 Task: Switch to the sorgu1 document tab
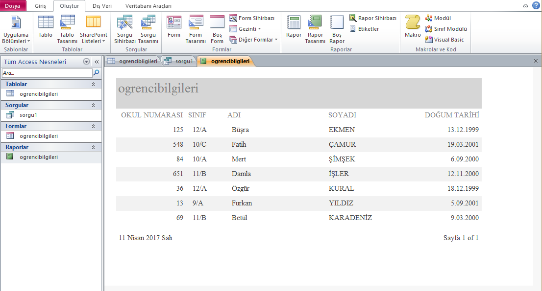click(x=179, y=61)
